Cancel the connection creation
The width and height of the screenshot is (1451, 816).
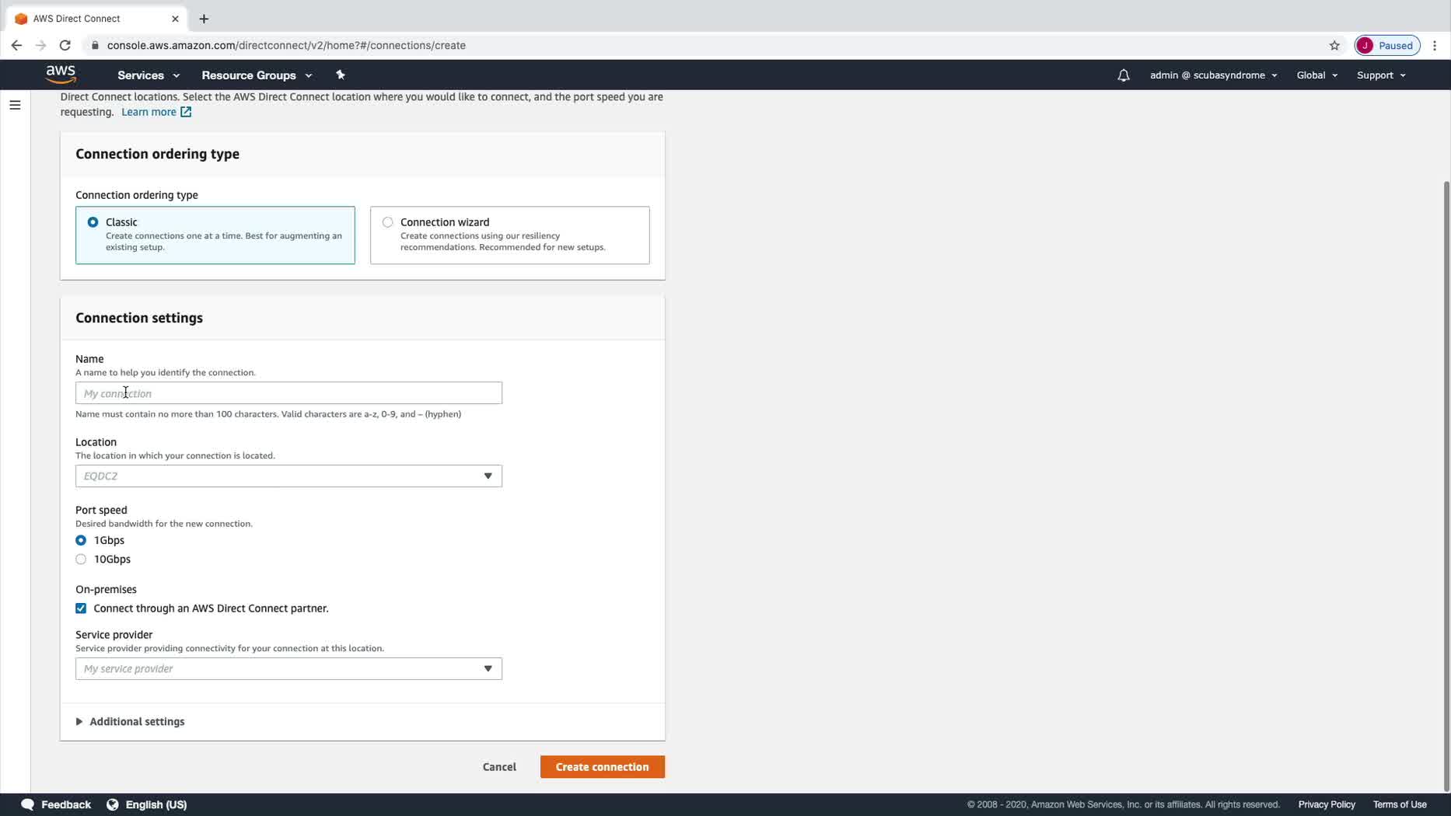(x=499, y=767)
